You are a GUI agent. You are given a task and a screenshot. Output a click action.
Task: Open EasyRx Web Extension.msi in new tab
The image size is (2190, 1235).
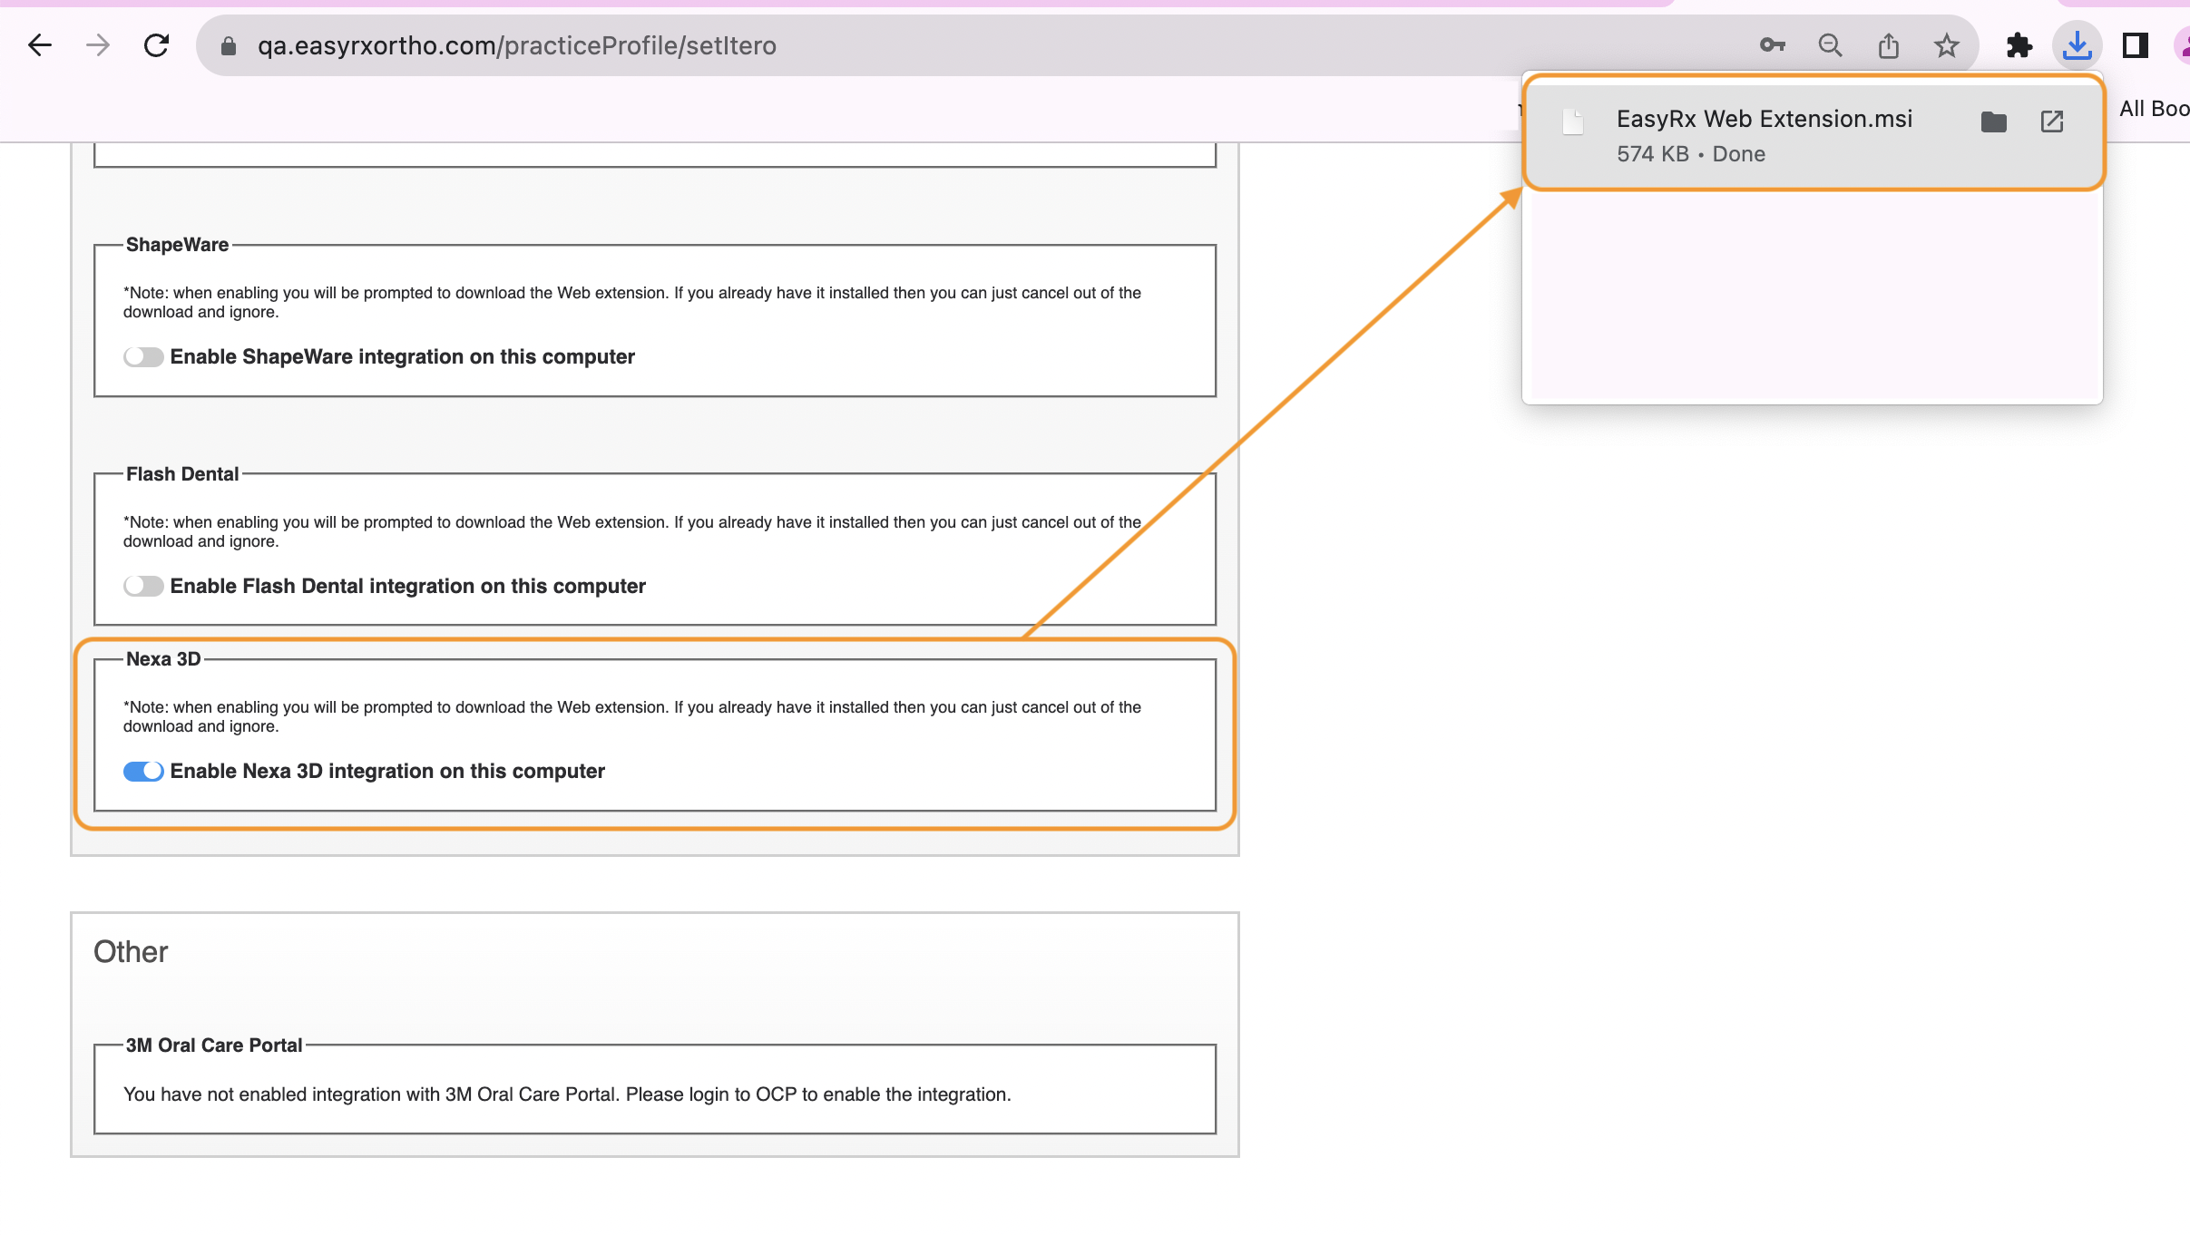(x=2052, y=122)
